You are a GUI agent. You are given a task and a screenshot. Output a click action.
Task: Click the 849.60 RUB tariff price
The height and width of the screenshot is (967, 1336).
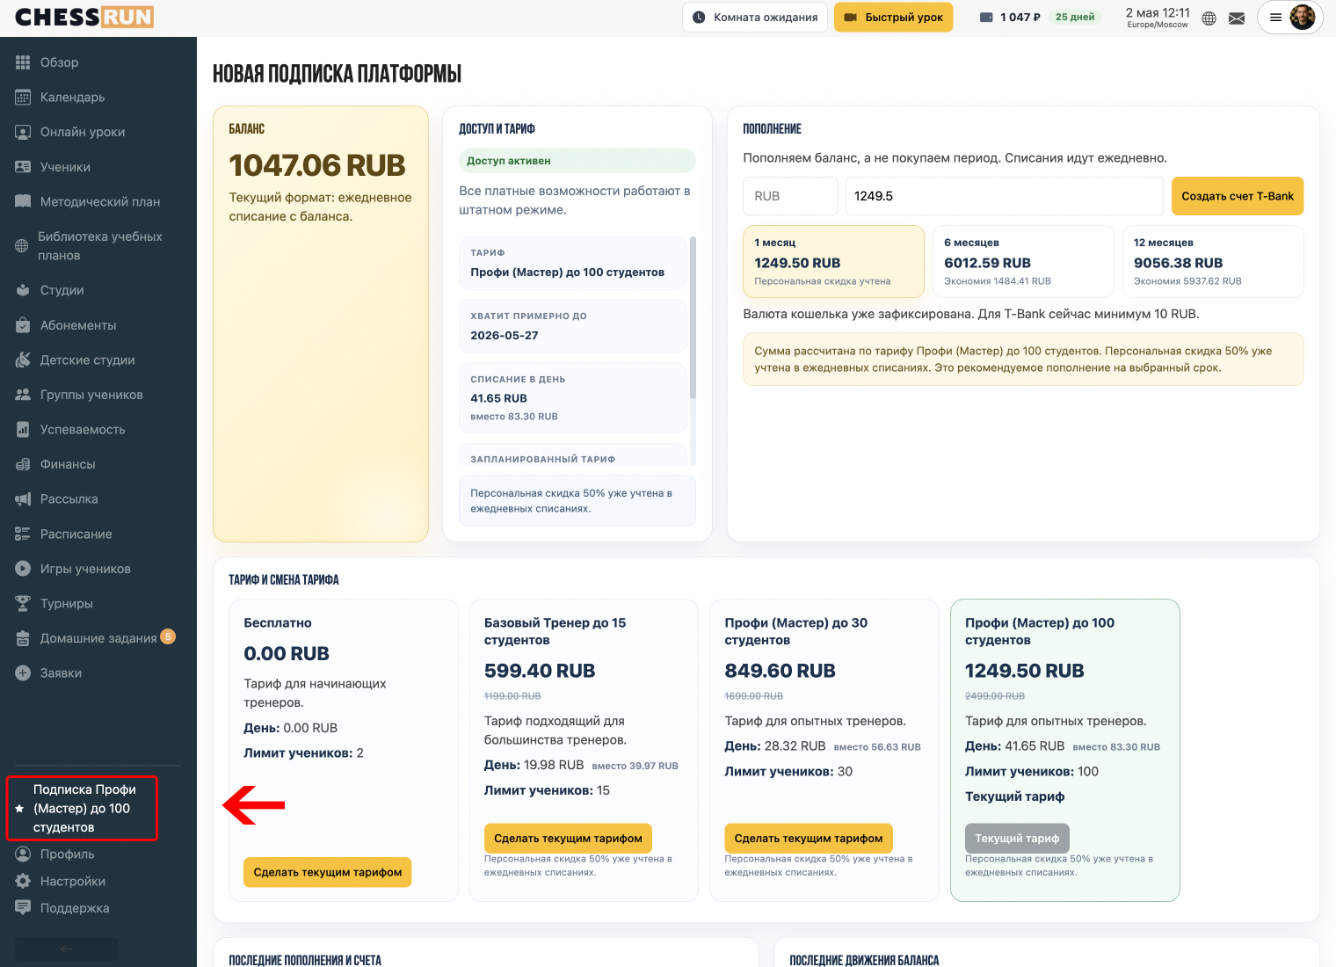(x=780, y=671)
